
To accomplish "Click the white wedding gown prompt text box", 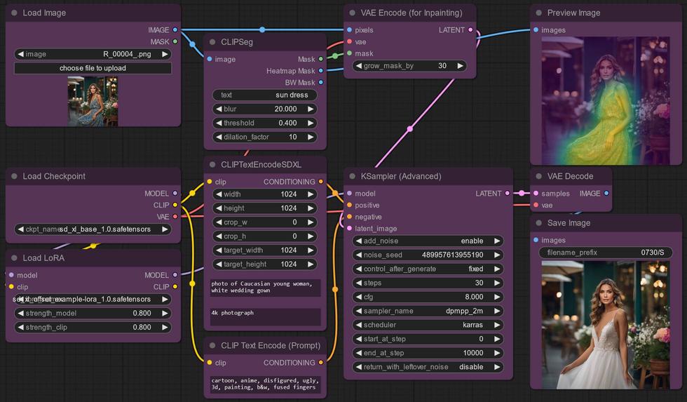I will click(x=266, y=288).
